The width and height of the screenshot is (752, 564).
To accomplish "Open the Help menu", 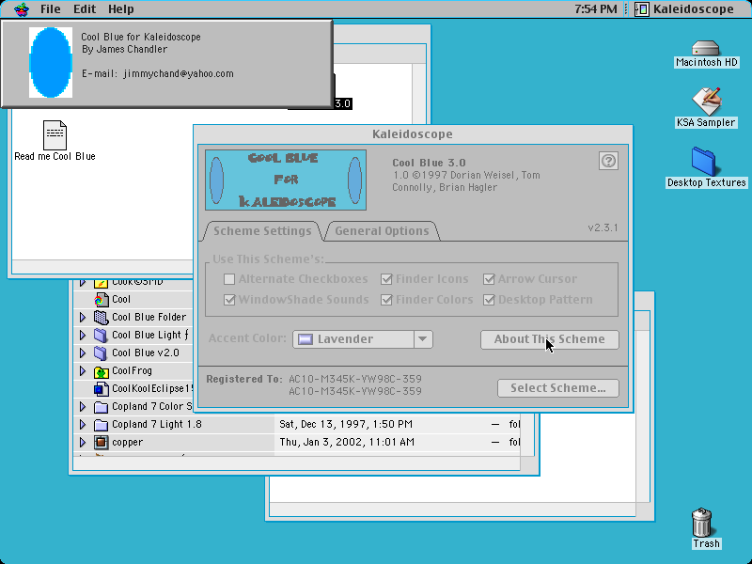I will pyautogui.click(x=121, y=9).
